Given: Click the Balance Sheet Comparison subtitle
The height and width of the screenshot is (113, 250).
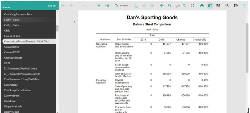Looking at the screenshot, I should click(152, 25).
